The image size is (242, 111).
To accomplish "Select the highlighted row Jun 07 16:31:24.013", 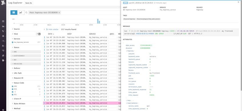I will [x=82, y=103].
